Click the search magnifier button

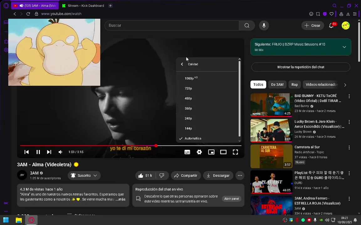[247, 26]
